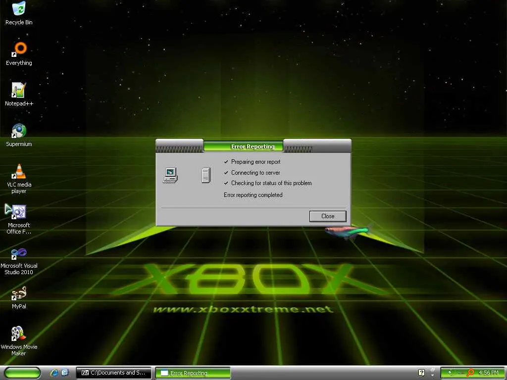Click 'Checking for status of this problem' text

click(271, 183)
